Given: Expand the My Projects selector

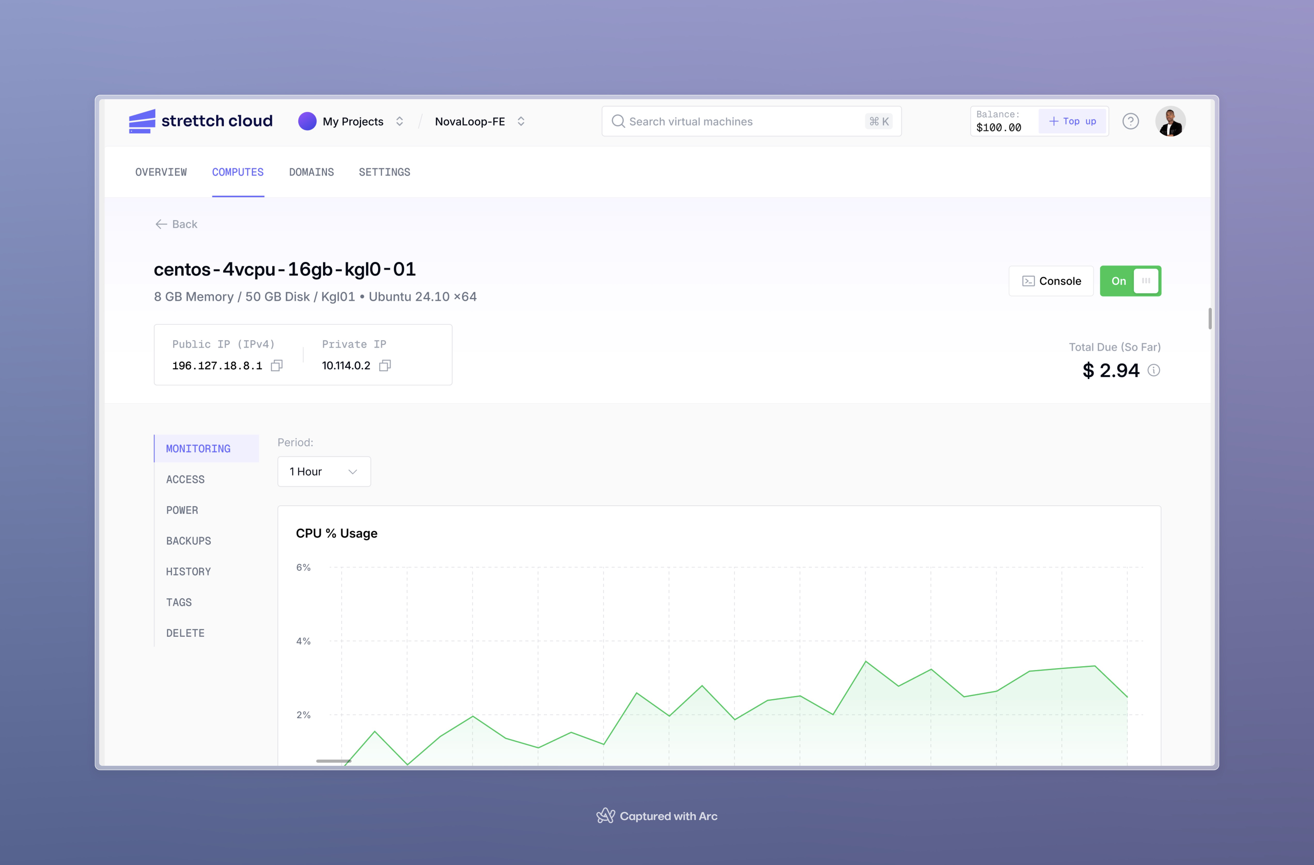Looking at the screenshot, I should [x=400, y=121].
